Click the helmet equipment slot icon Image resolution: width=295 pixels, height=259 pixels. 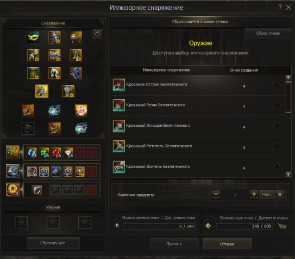point(54,37)
